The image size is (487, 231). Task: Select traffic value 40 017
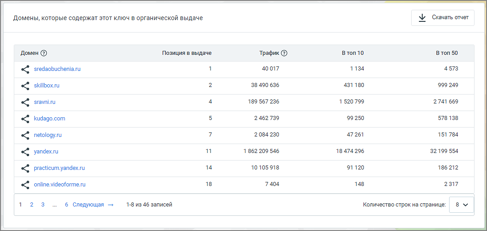[271, 69]
